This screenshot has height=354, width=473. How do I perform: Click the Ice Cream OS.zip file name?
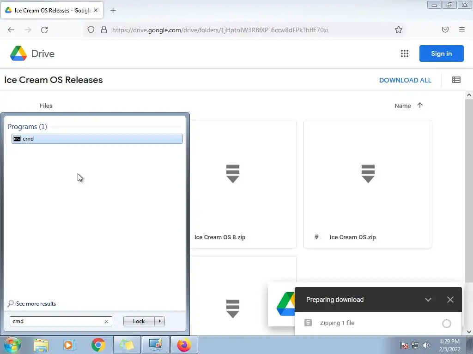(x=352, y=237)
